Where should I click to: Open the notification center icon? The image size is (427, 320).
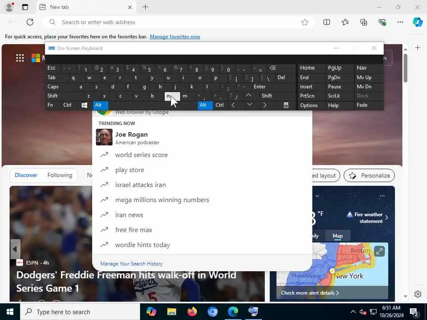(x=414, y=312)
